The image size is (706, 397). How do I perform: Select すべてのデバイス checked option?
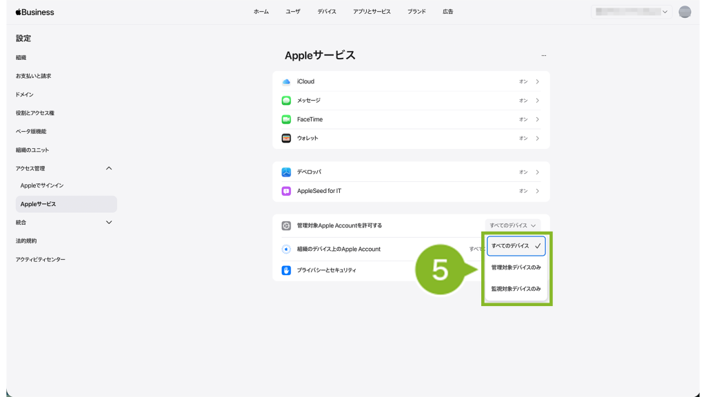coord(516,246)
